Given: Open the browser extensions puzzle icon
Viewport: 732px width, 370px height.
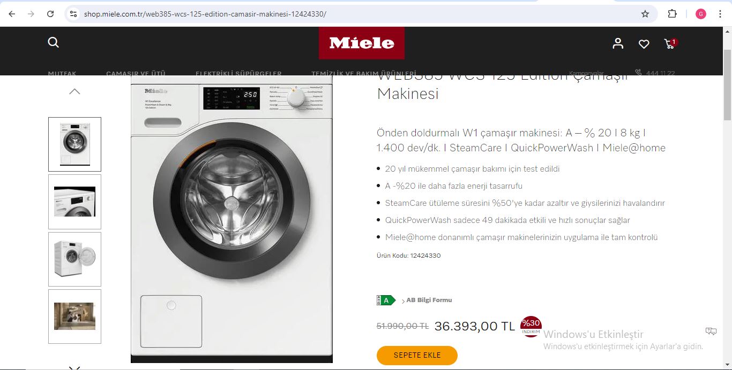Looking at the screenshot, I should [x=673, y=14].
